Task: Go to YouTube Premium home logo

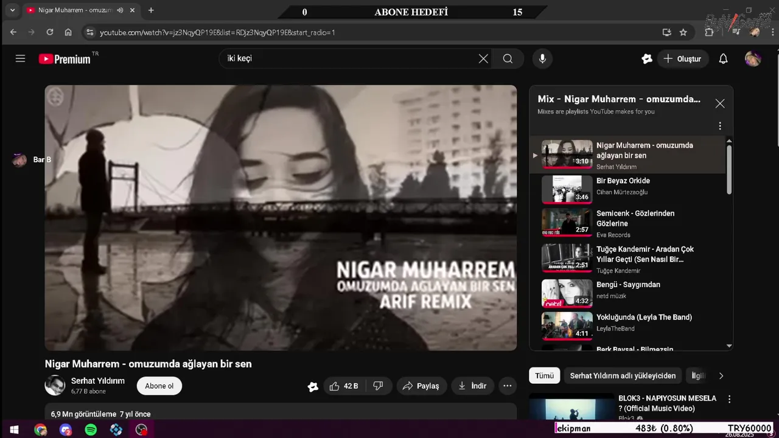Action: pyautogui.click(x=65, y=59)
